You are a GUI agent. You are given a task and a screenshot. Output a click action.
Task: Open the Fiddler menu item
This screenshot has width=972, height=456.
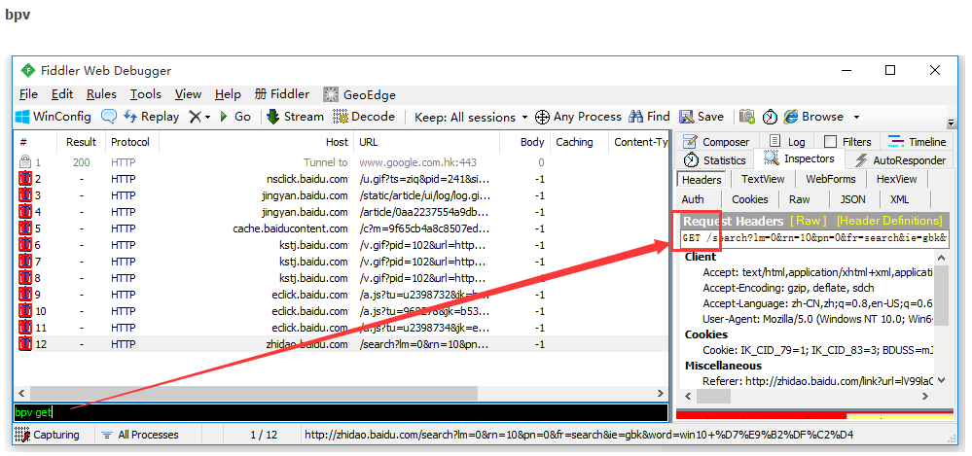click(282, 94)
